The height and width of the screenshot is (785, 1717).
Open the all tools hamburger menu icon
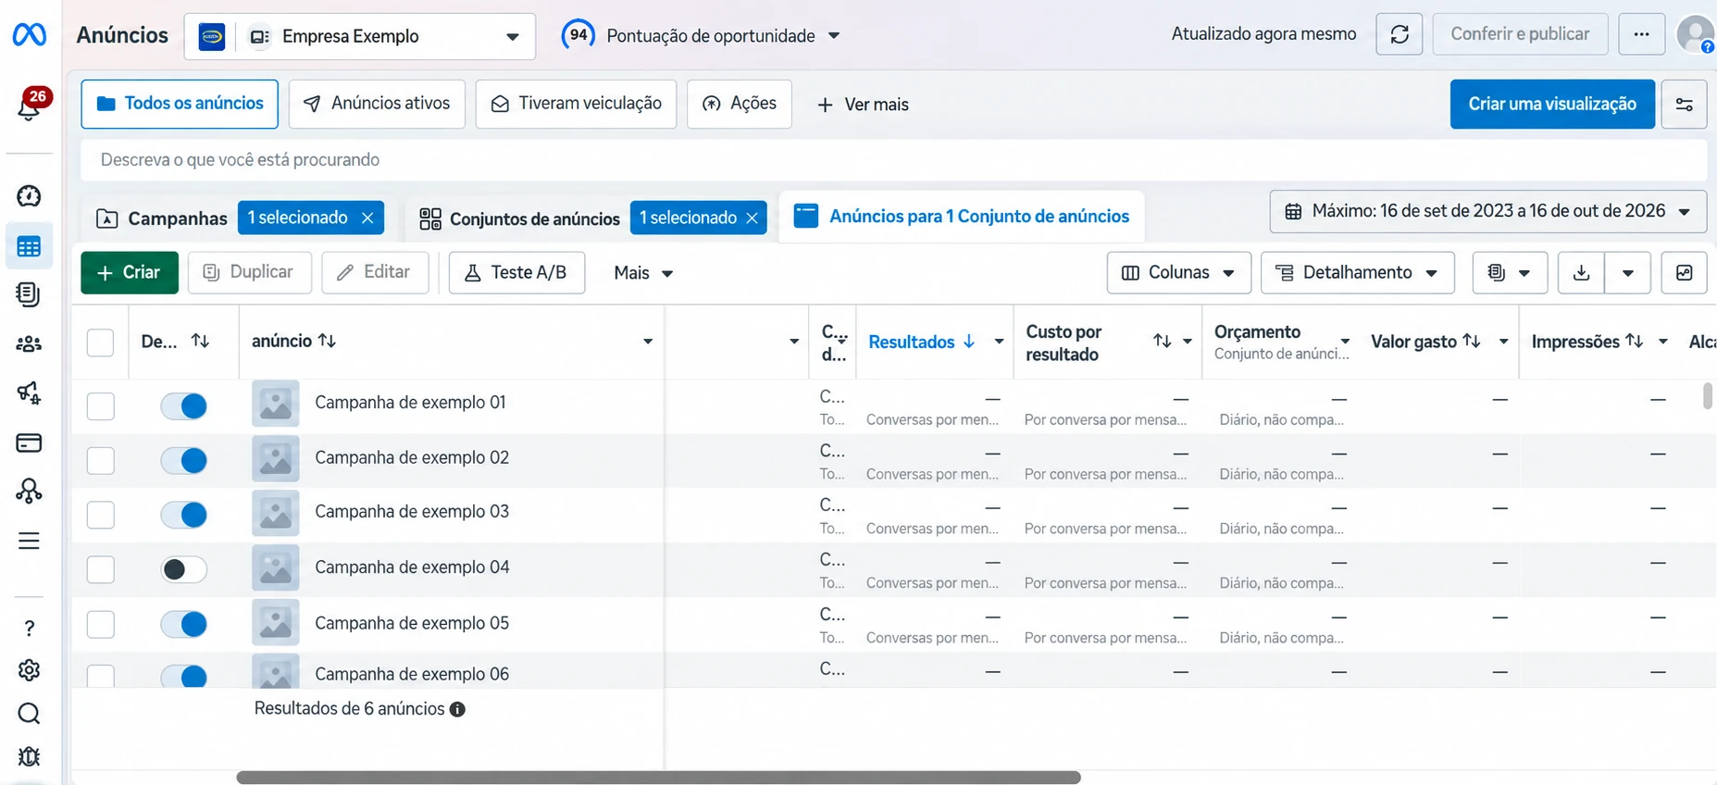point(29,541)
